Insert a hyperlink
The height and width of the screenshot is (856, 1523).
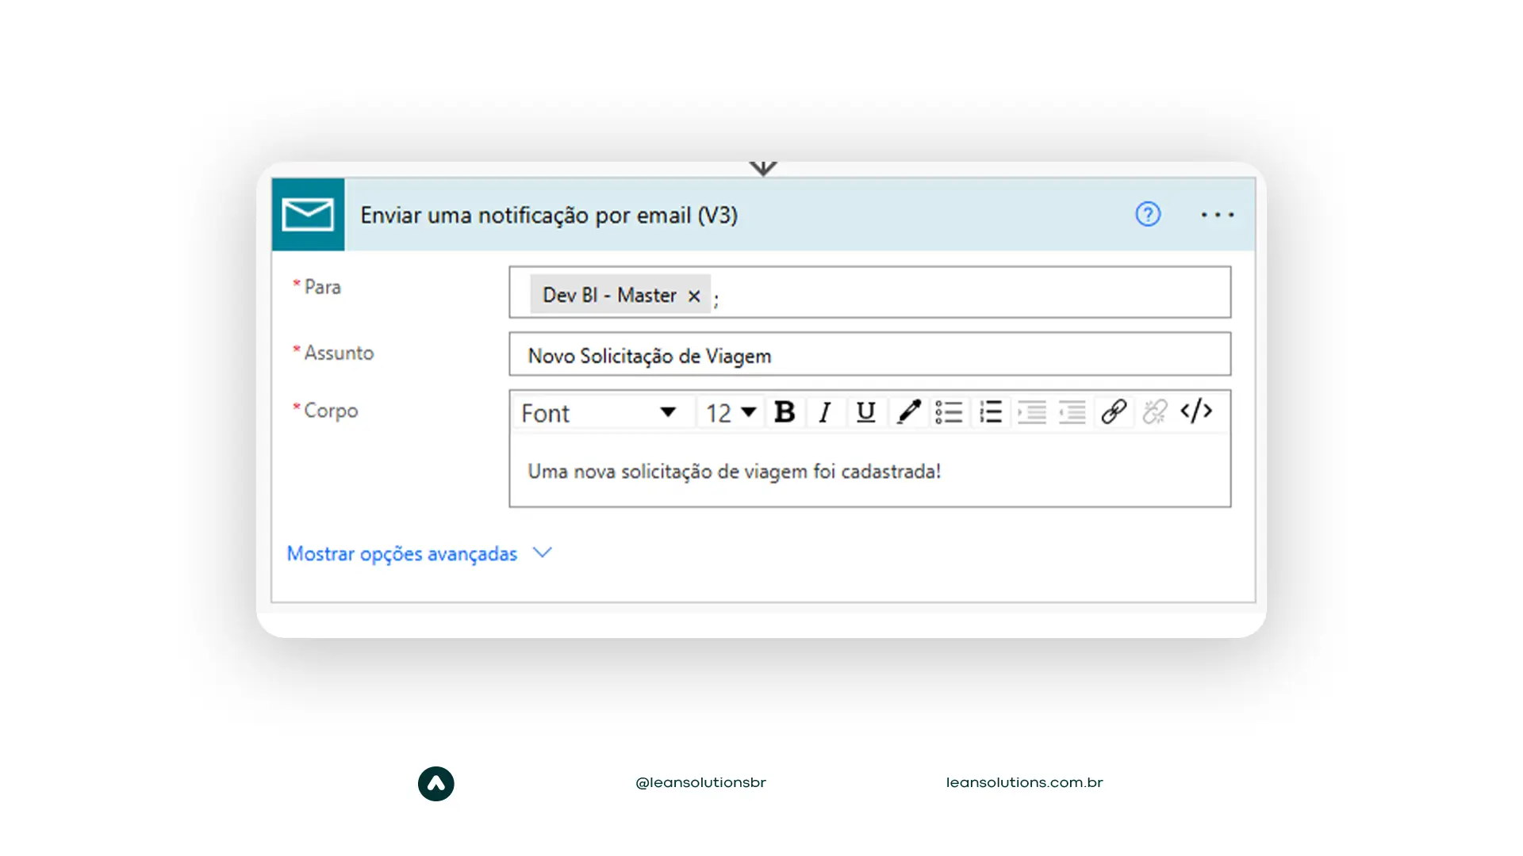click(1114, 412)
